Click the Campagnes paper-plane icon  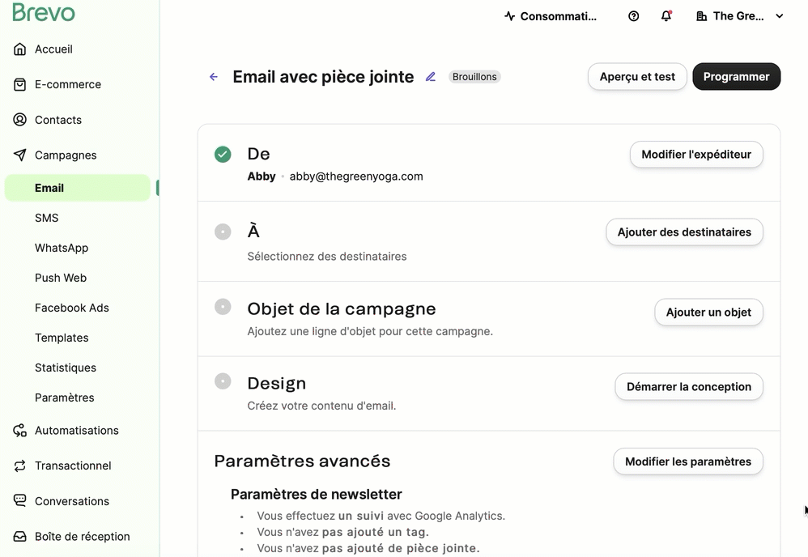pyautogui.click(x=19, y=155)
